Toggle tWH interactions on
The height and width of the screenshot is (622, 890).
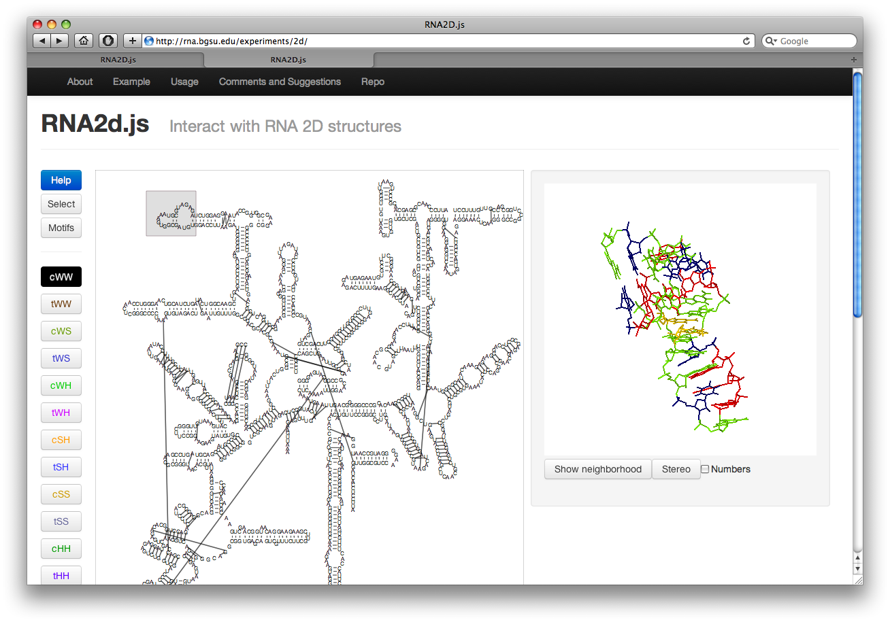coord(61,413)
